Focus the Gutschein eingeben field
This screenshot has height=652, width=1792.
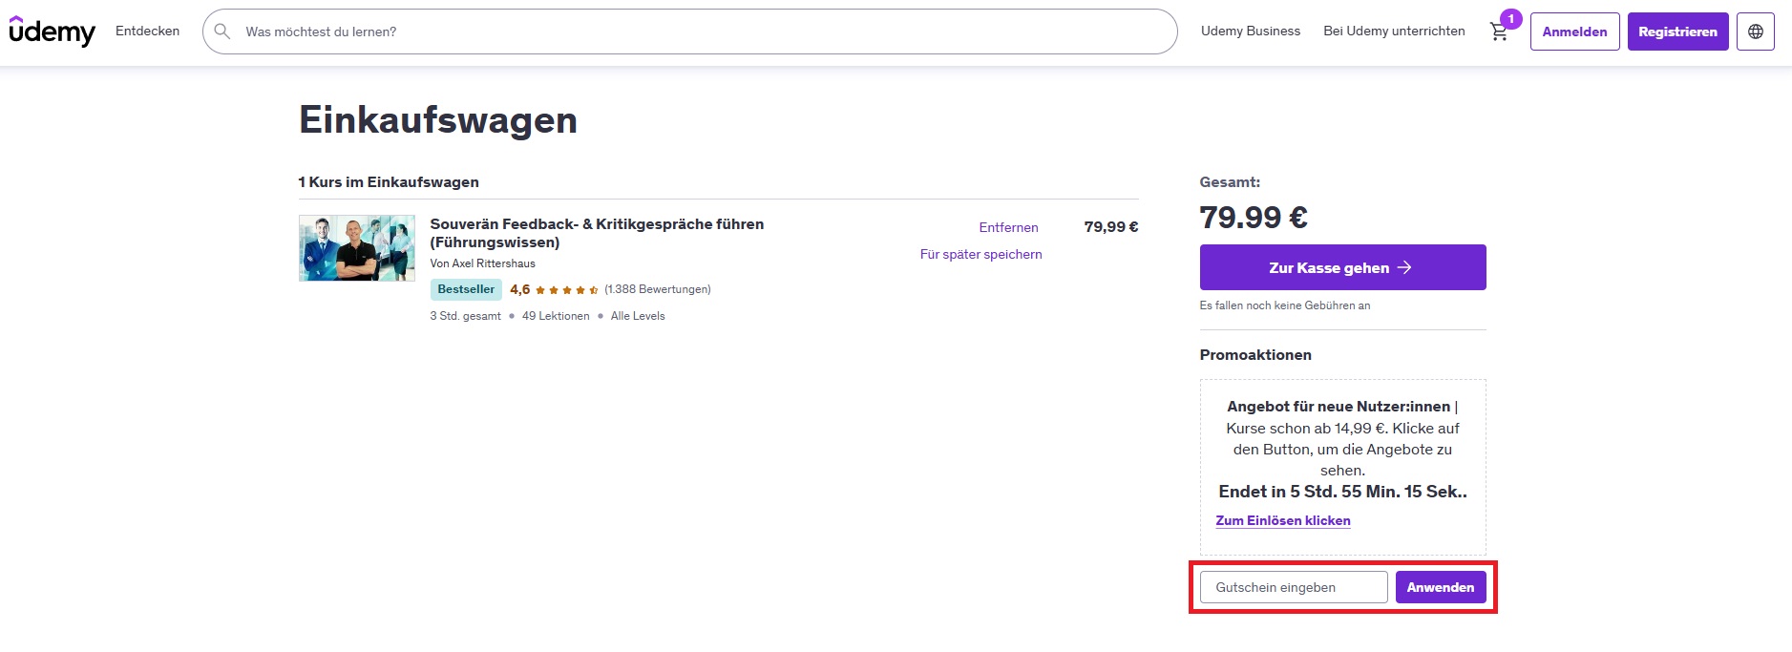1294,587
